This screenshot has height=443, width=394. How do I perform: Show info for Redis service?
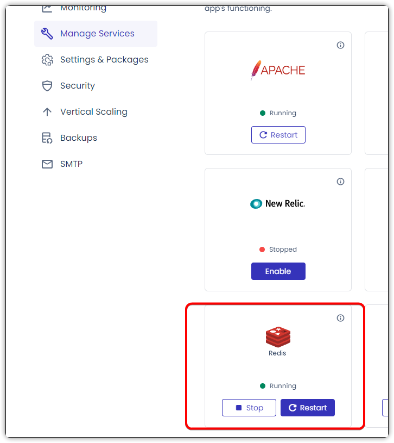[x=340, y=318]
